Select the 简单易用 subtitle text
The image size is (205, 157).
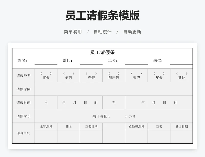pyautogui.click(x=73, y=32)
